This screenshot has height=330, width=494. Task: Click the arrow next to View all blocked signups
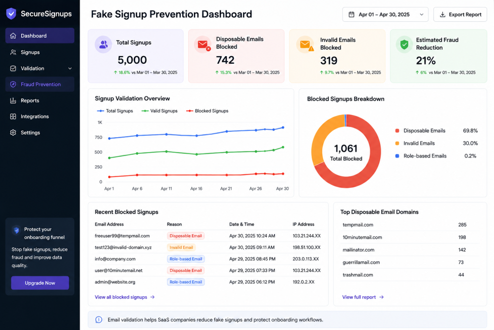pyautogui.click(x=152, y=297)
